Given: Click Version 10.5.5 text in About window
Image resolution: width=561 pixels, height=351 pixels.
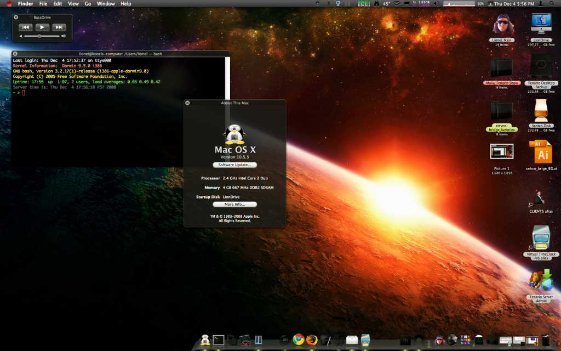Looking at the screenshot, I should (234, 157).
